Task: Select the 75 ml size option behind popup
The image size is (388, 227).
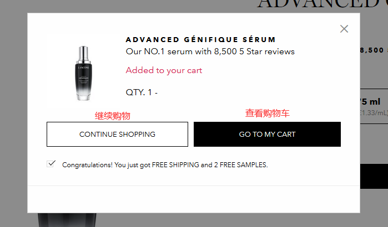Action: (373, 102)
